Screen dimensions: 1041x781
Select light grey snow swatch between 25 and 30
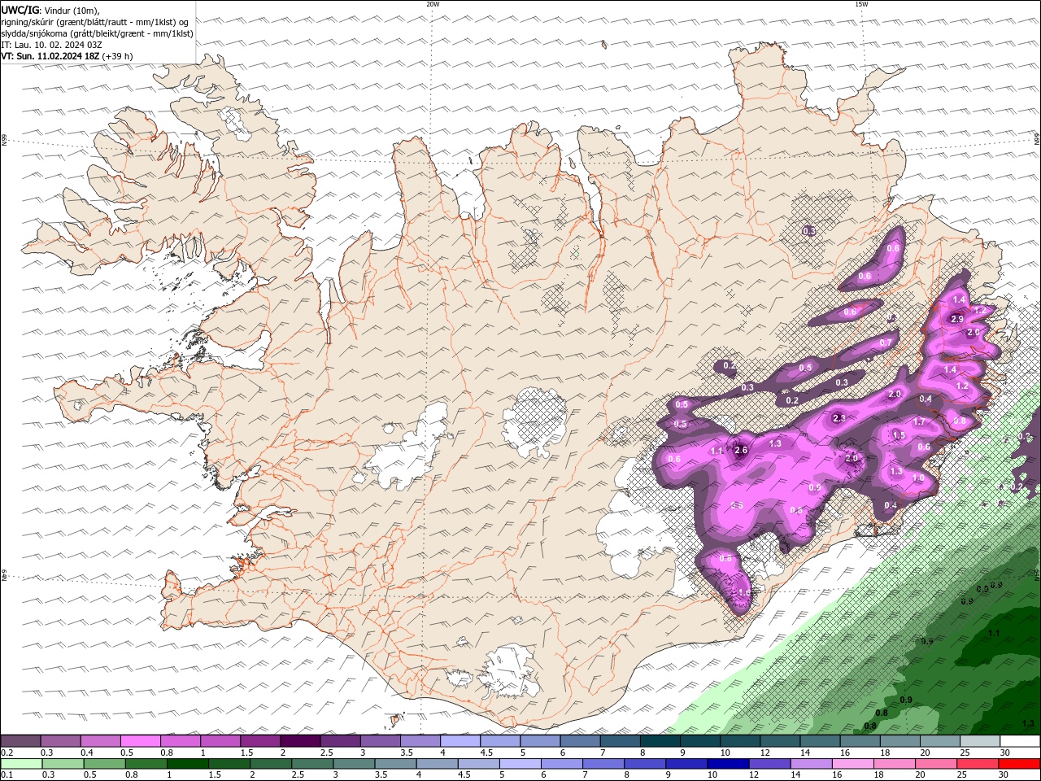pos(979,741)
